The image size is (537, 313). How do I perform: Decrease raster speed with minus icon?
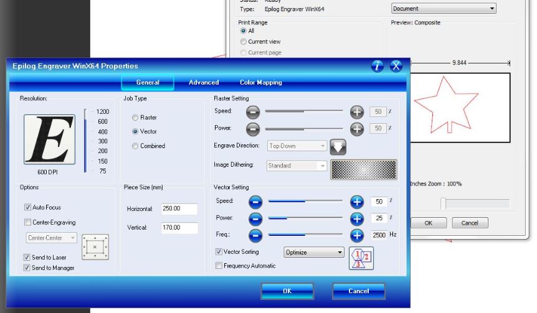[253, 112]
